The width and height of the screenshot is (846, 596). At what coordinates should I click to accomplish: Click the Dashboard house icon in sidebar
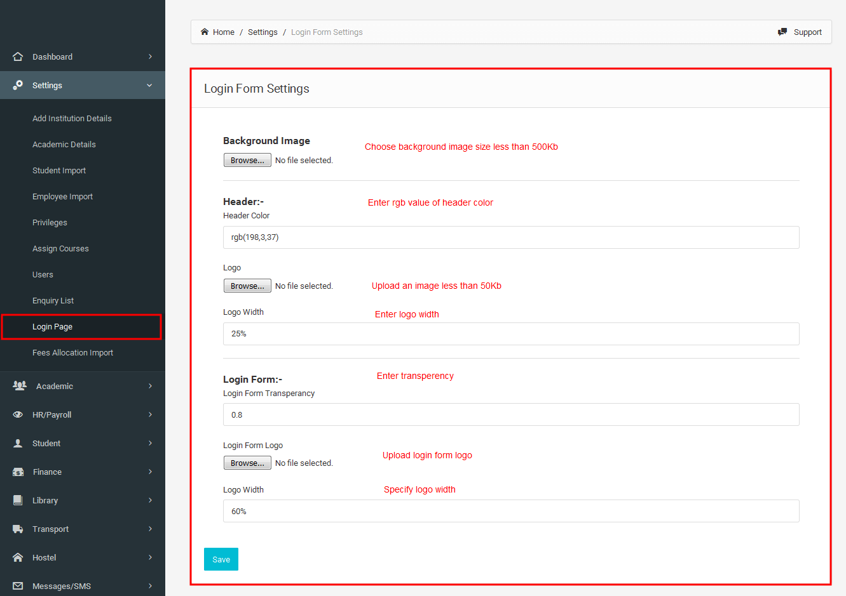pos(18,56)
